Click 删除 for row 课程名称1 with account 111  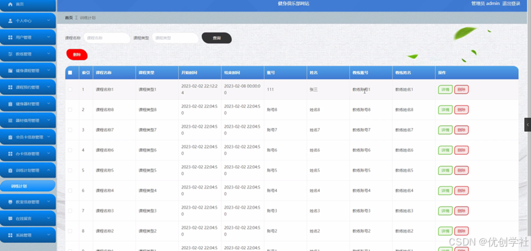(x=461, y=89)
